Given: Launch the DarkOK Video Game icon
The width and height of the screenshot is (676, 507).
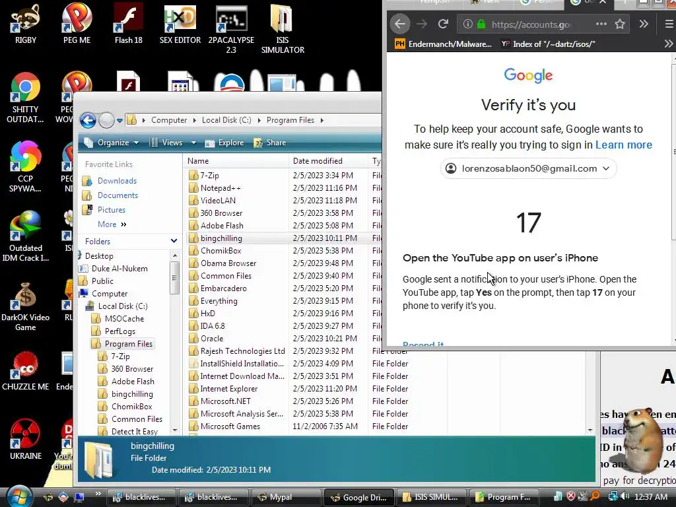Looking at the screenshot, I should coord(26,306).
